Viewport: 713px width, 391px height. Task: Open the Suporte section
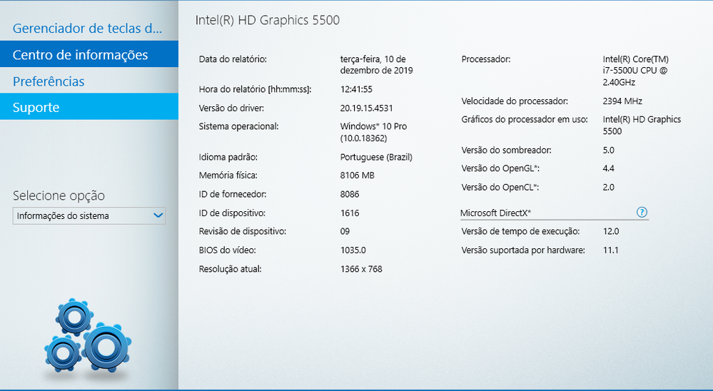(89, 107)
